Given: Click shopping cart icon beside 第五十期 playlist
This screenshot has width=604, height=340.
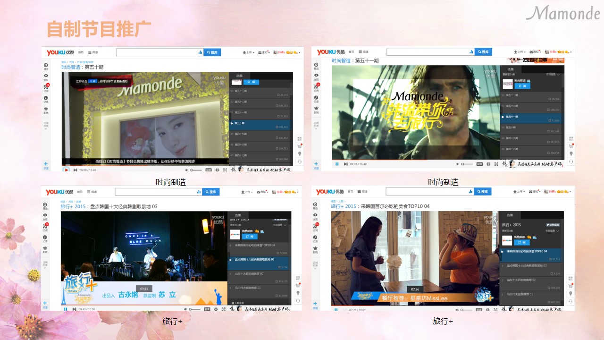Looking at the screenshot, I should coord(299,146).
